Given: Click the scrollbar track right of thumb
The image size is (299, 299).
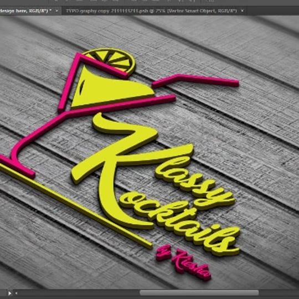Looking at the screenshot, I should (x=279, y=293).
